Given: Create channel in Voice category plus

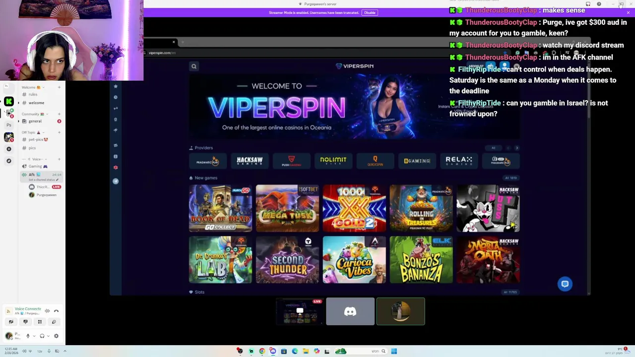Looking at the screenshot, I should (x=59, y=159).
